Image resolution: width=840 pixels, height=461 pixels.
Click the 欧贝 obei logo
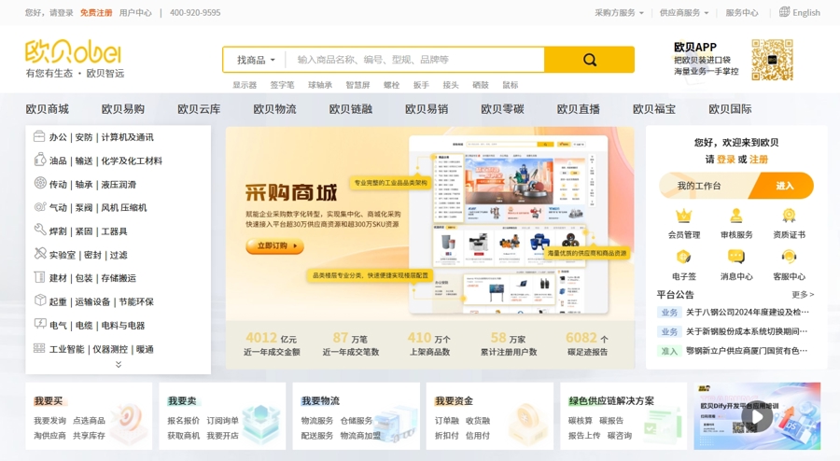point(74,52)
